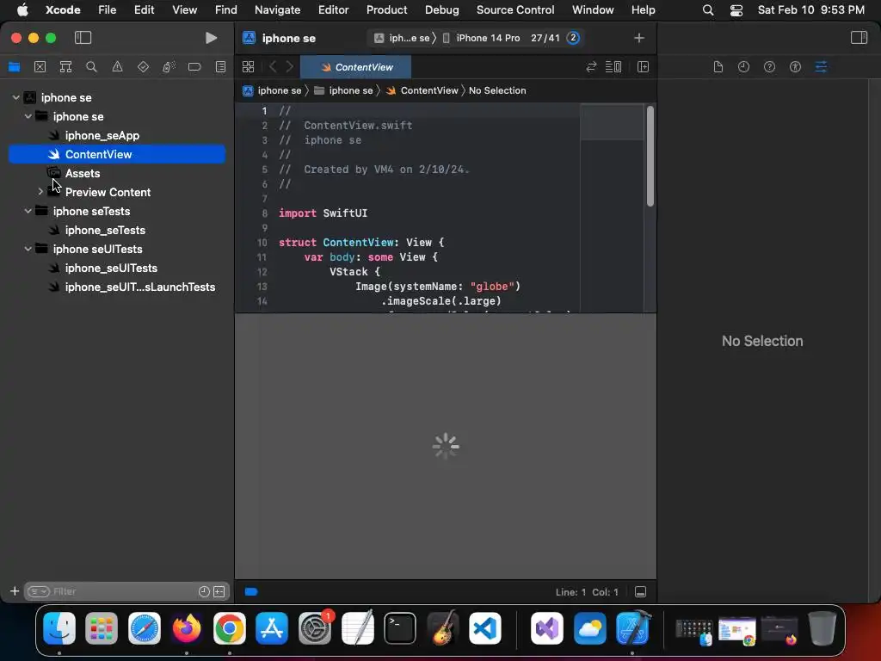Go forward in editor history

(x=290, y=67)
